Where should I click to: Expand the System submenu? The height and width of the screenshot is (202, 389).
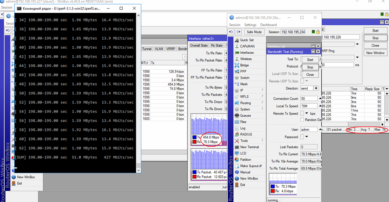point(263,109)
